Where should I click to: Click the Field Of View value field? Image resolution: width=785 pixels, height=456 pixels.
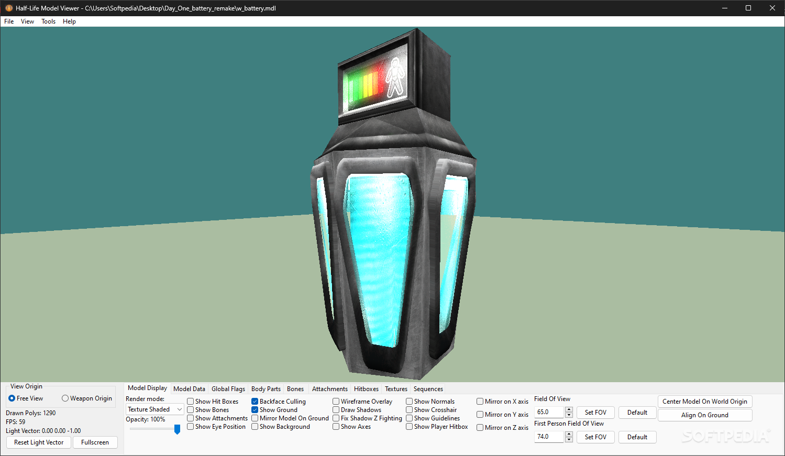[549, 412]
